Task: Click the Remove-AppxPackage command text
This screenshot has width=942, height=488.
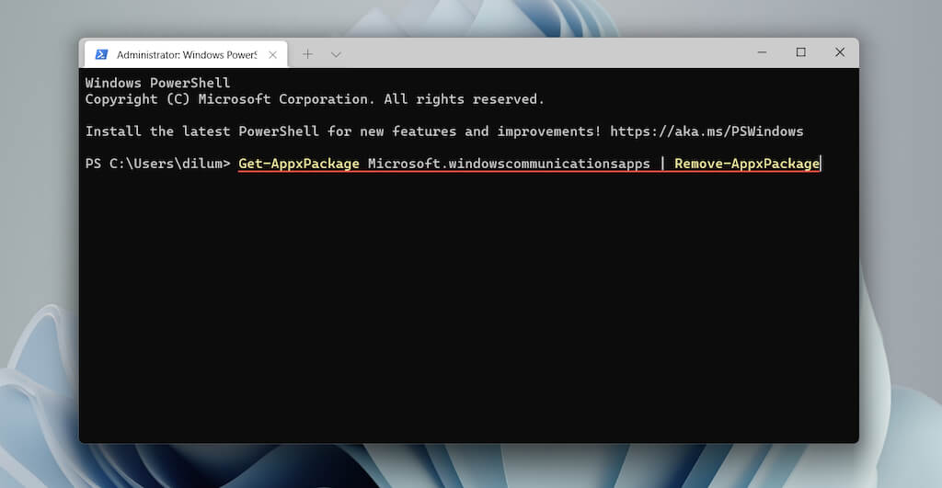Action: (x=747, y=164)
